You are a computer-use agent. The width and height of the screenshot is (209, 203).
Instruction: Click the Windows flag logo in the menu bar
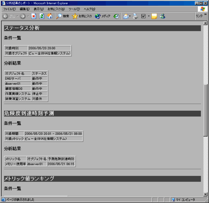203,9
